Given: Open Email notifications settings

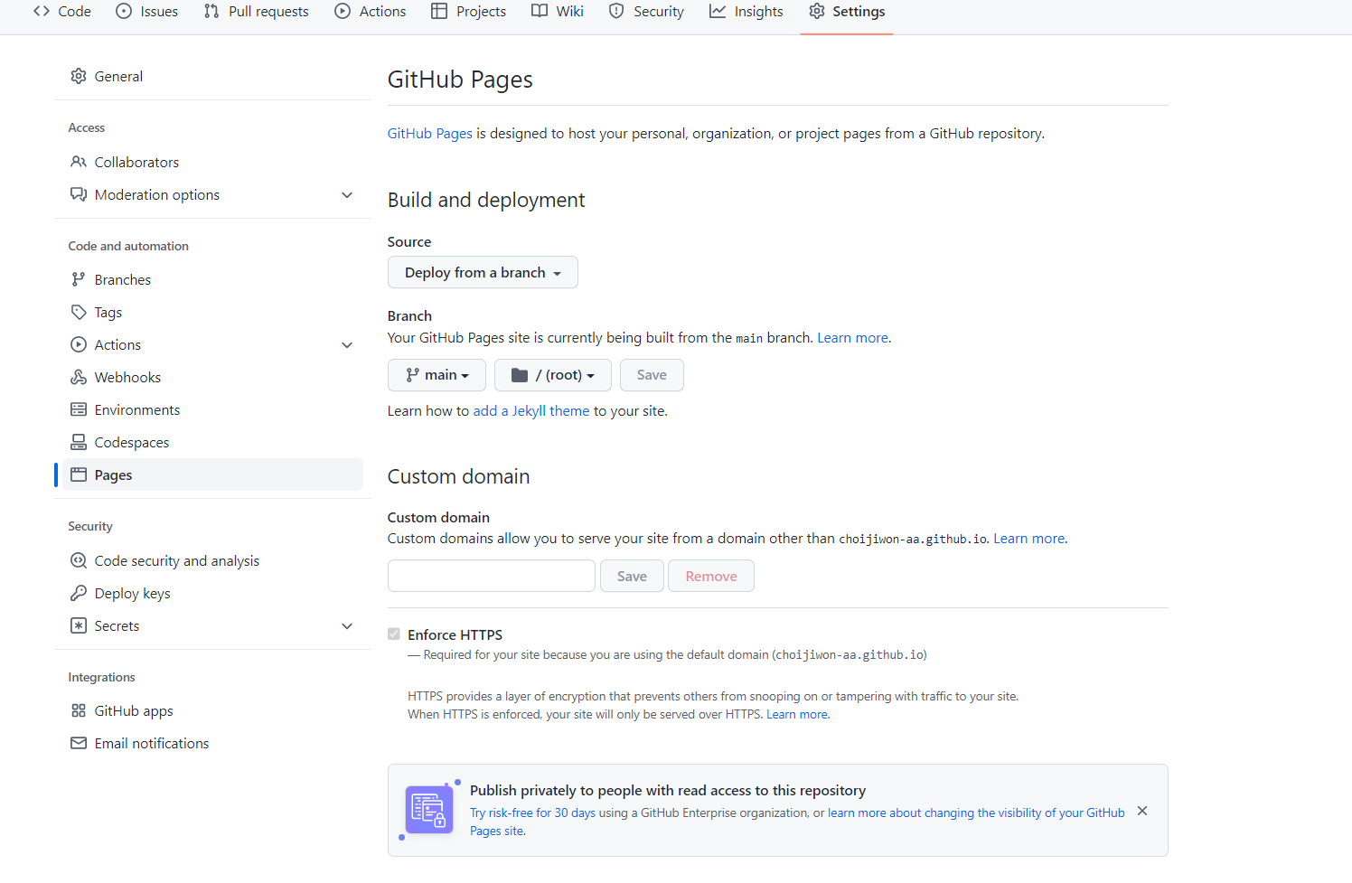Looking at the screenshot, I should (x=213, y=743).
